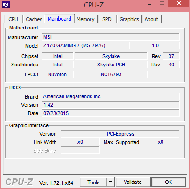Click the Manufacturer field showing MSI
This screenshot has height=189, width=190.
pos(111,37)
